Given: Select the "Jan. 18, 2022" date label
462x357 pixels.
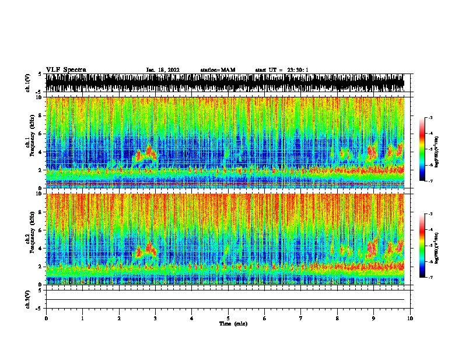Looking at the screenshot, I should (x=163, y=70).
